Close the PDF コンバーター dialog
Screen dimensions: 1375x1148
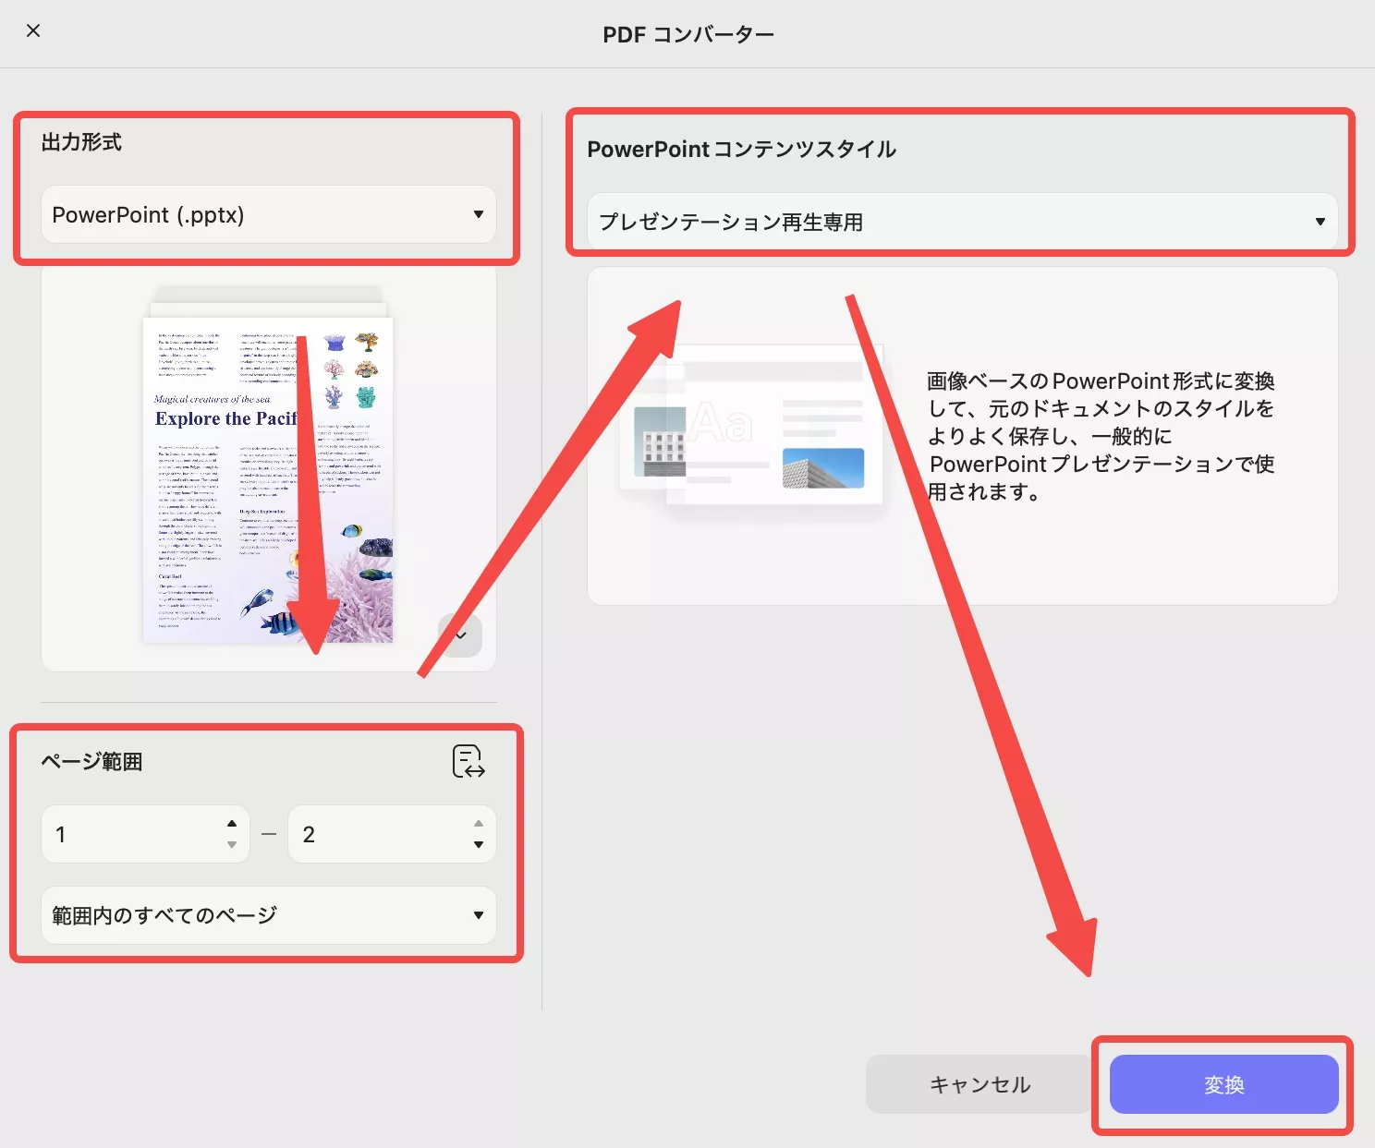coord(33,31)
